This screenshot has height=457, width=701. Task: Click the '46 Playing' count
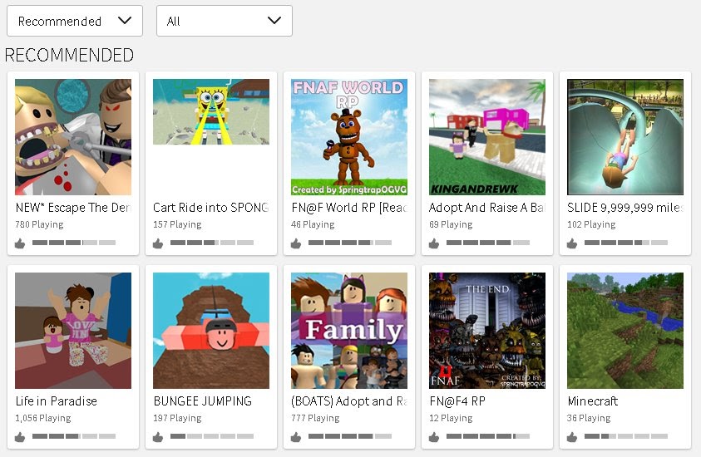click(x=313, y=224)
